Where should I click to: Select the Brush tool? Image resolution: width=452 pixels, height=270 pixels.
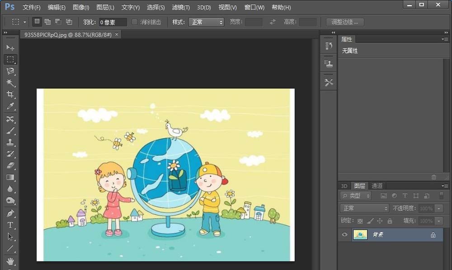pyautogui.click(x=10, y=131)
